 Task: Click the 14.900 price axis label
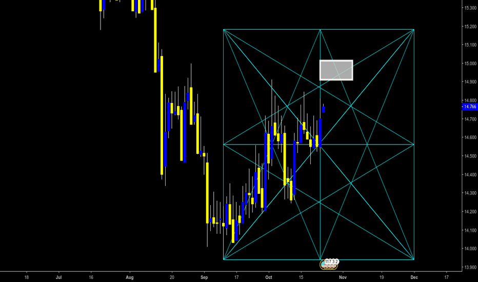[470, 82]
